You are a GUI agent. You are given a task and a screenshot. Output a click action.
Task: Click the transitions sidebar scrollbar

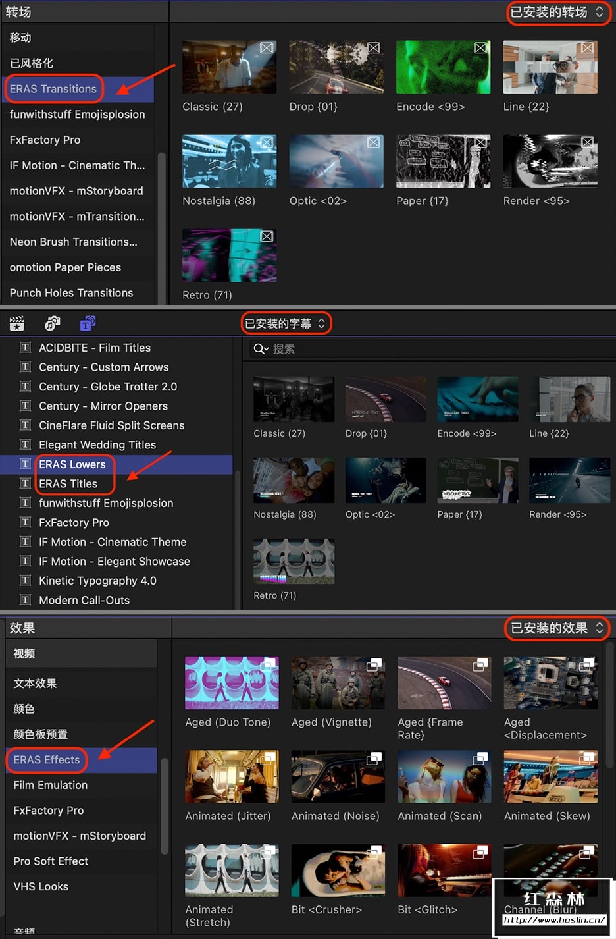pos(162,227)
